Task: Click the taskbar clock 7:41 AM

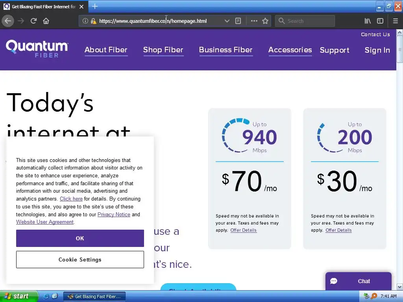Action: click(388, 296)
